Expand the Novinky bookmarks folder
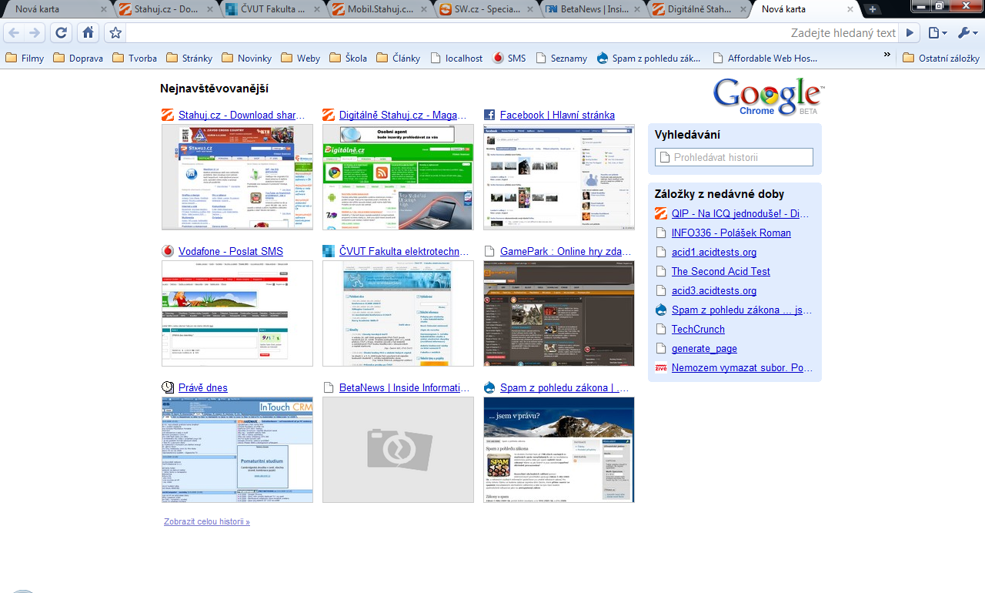This screenshot has width=985, height=593. tap(247, 58)
